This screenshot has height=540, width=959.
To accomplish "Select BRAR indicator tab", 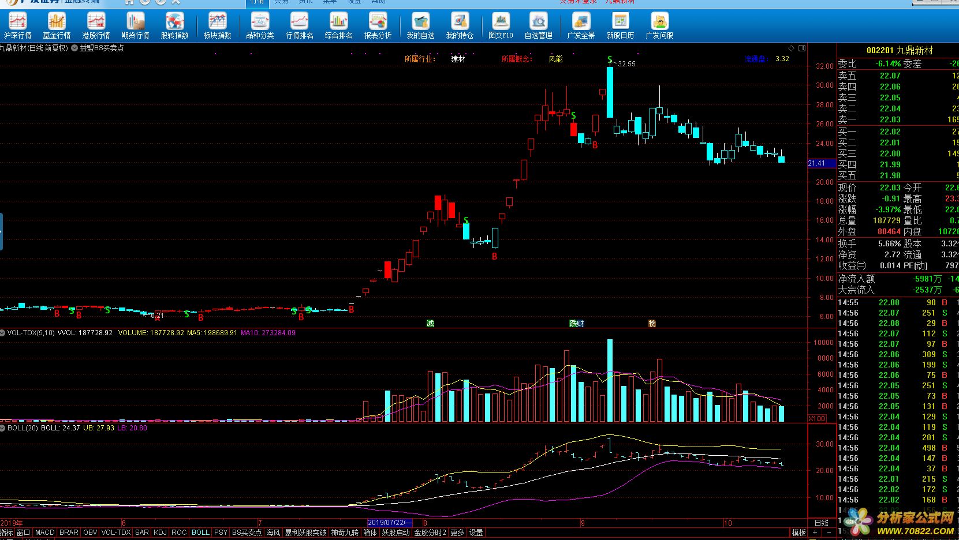I will [x=69, y=532].
